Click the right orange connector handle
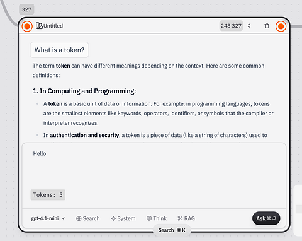 click(x=281, y=26)
